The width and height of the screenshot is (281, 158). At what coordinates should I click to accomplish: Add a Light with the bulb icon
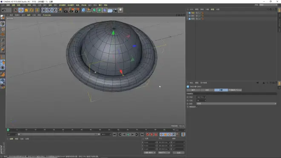120,10
